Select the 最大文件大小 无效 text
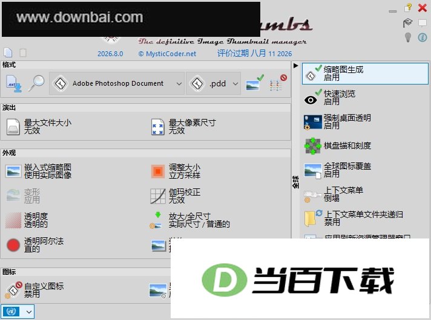Screen dimensions: 431x320 tap(48, 126)
